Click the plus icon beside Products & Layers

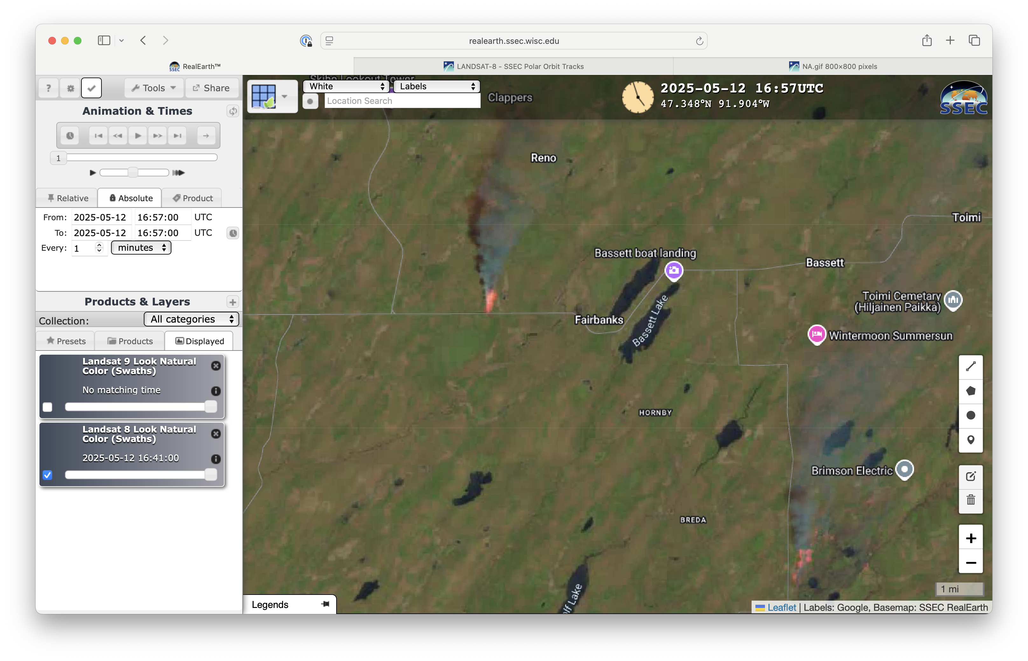[233, 302]
